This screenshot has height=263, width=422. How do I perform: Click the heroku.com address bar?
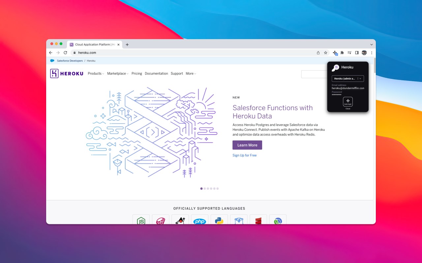200,53
